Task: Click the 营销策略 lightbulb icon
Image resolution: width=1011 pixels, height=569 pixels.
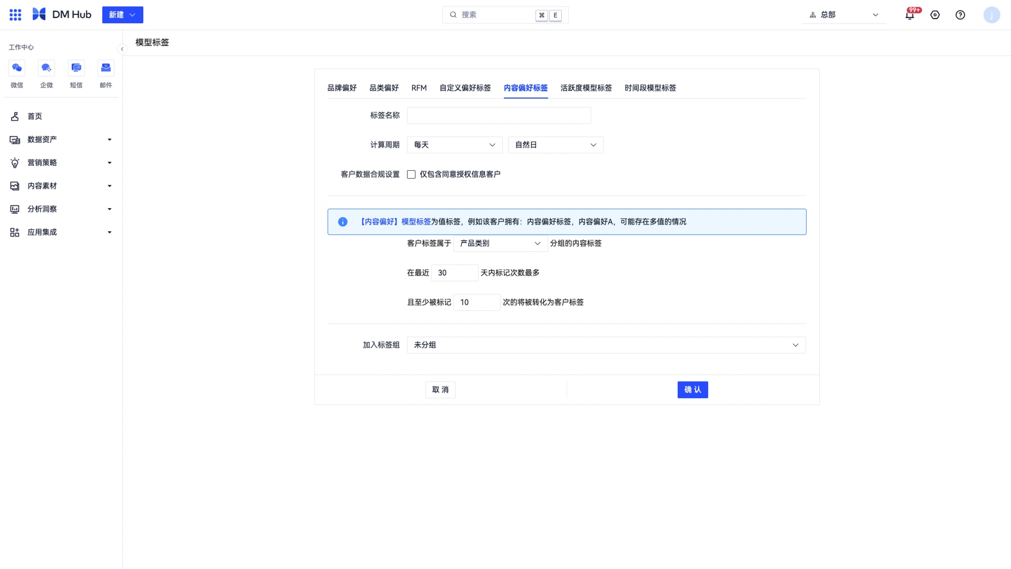Action: coord(15,163)
